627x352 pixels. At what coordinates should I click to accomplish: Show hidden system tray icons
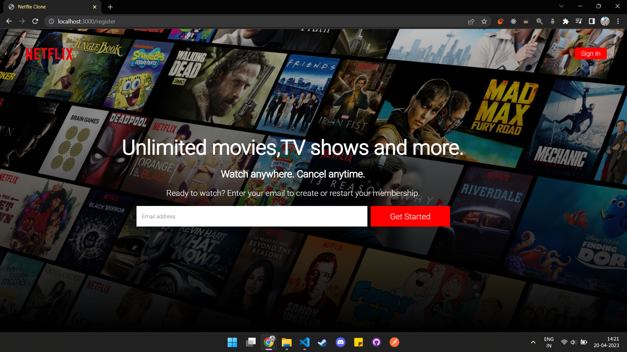[533, 342]
